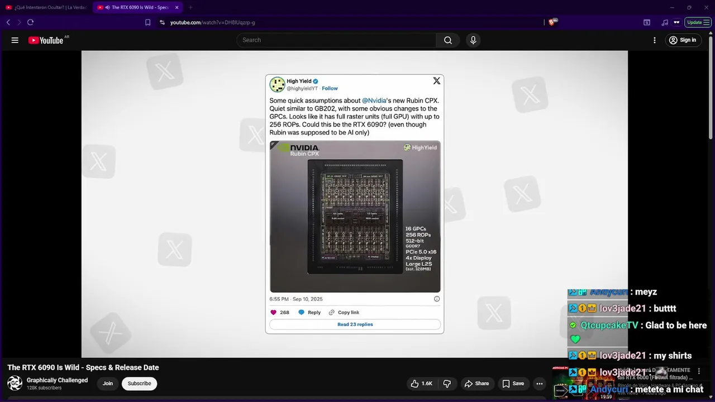Share the video using the Share button
Screen dimensions: 715x402
point(476,384)
